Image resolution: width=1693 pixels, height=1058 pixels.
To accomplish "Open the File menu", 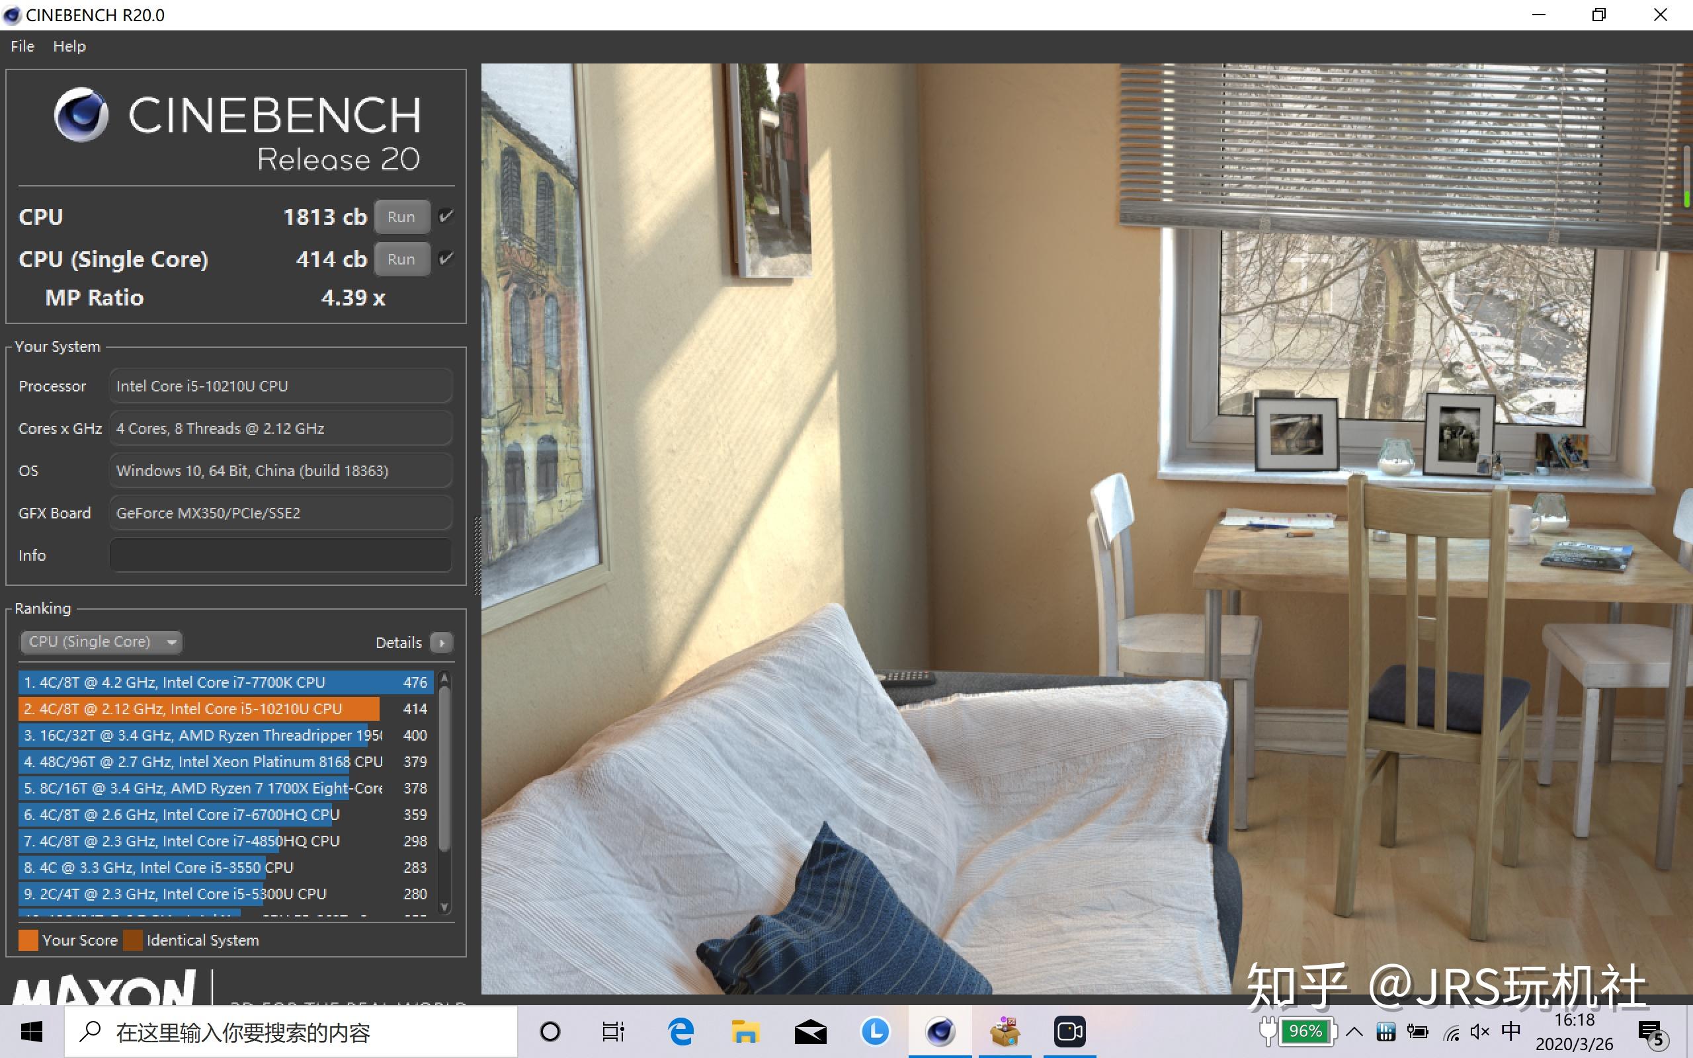I will coord(22,46).
